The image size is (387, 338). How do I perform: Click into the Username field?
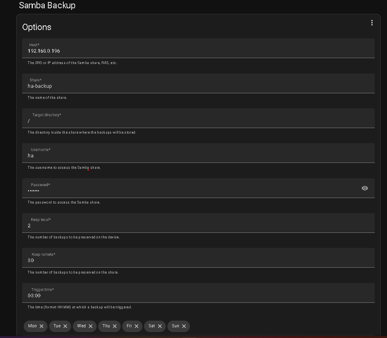click(198, 156)
